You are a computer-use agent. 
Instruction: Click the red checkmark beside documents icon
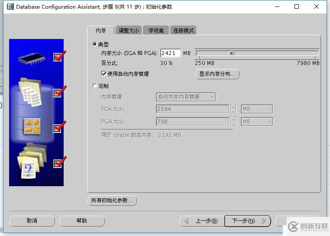click(60, 91)
